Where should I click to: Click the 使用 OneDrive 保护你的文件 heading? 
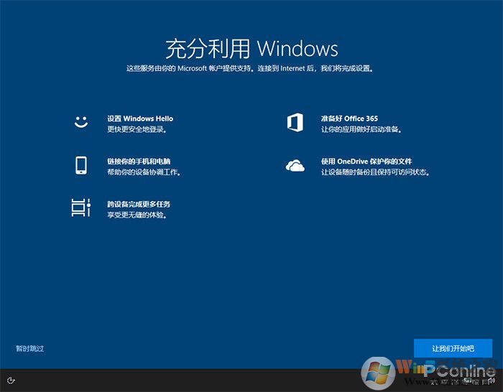(366, 162)
